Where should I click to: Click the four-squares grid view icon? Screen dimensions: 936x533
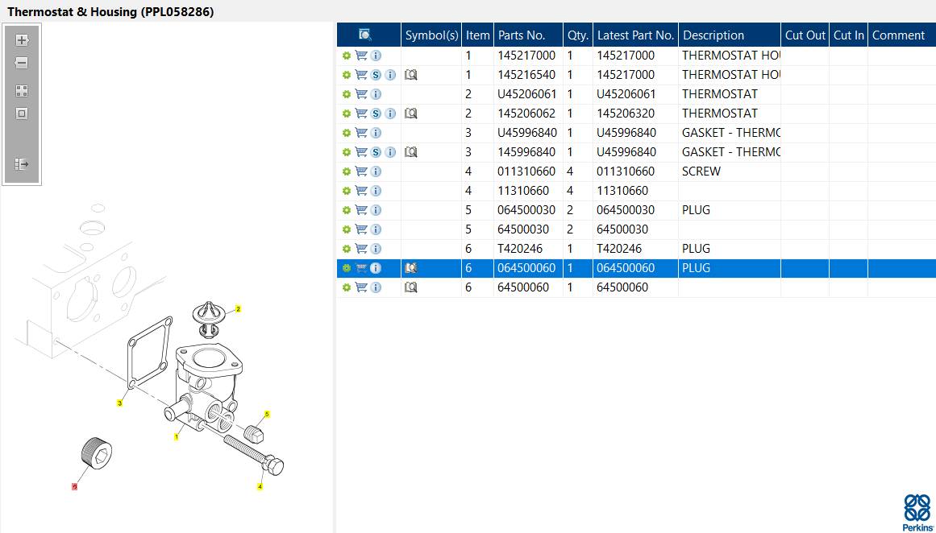pos(22,91)
